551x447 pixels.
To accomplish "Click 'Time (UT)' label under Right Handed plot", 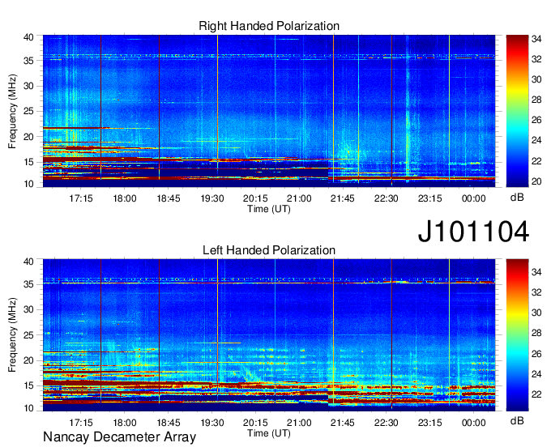I will 269,209.
